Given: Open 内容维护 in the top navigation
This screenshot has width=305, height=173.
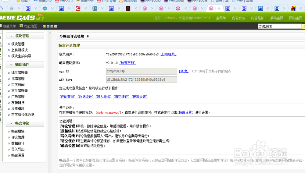Looking at the screenshot, I should click(257, 18).
